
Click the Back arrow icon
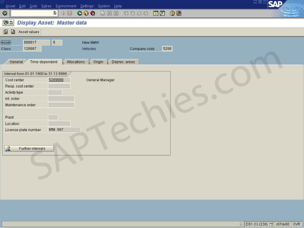pos(79,13)
